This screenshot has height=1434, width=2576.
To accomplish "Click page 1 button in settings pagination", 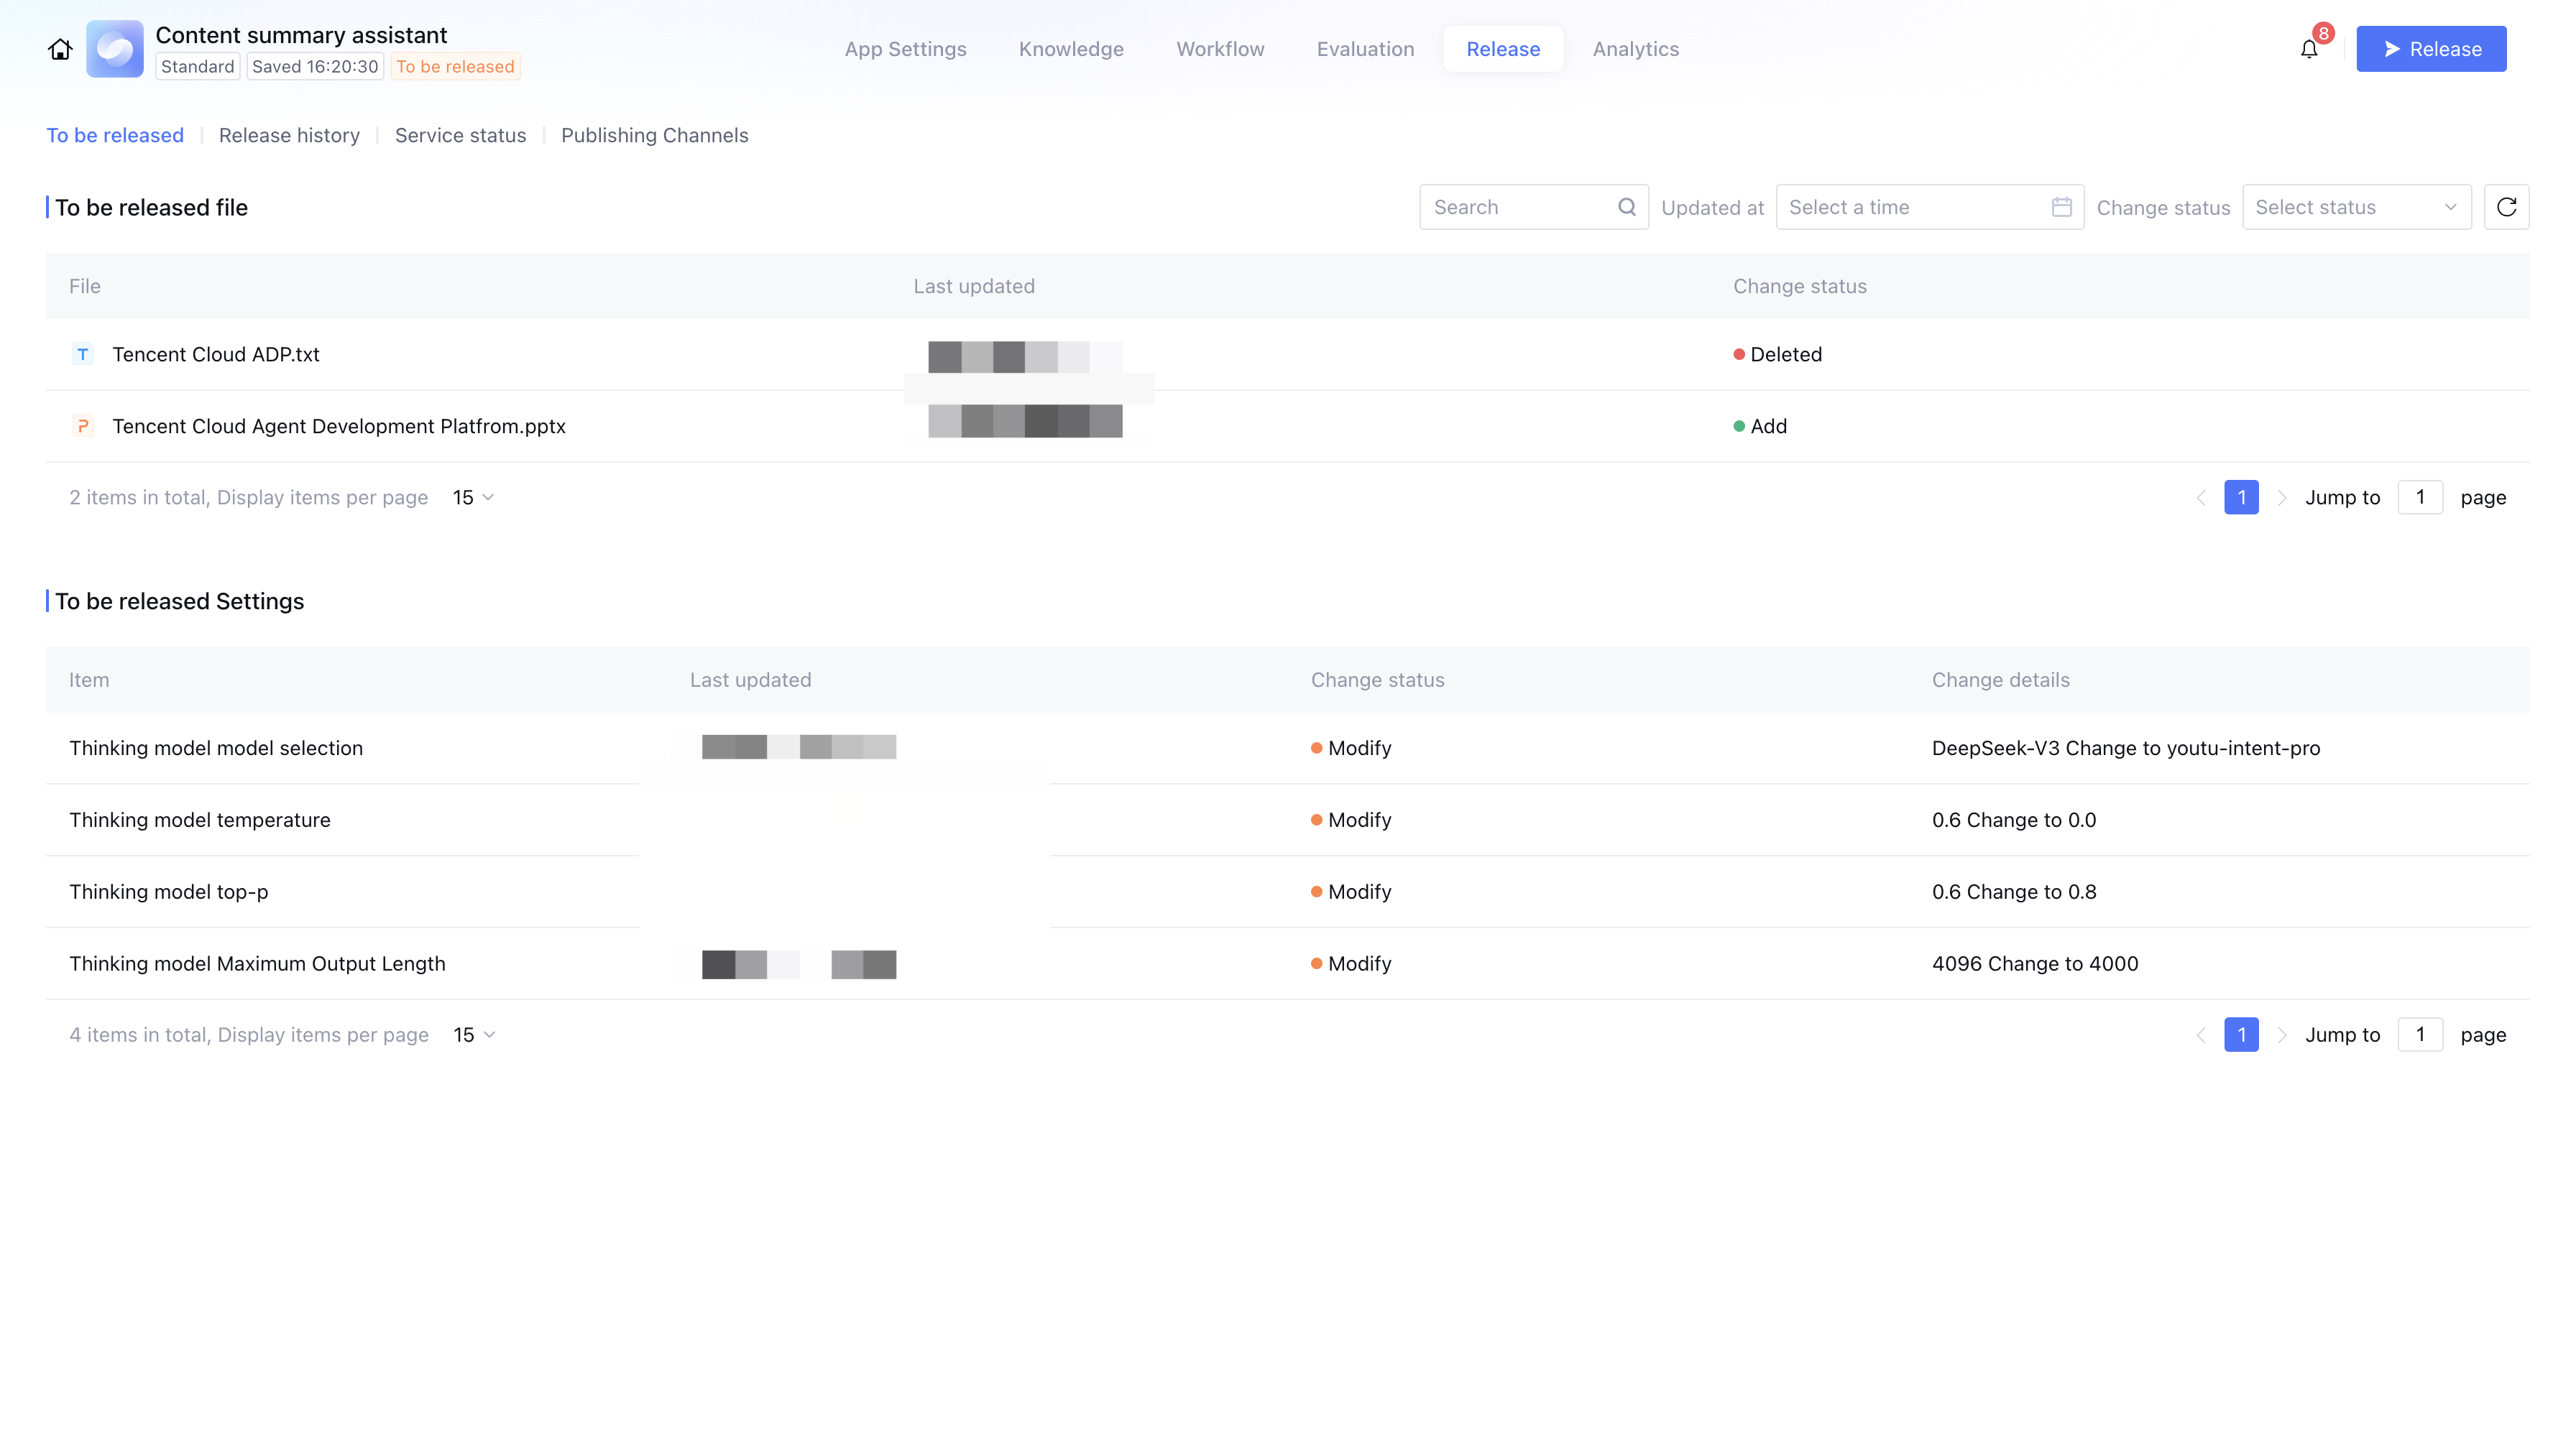I will tap(2241, 1035).
